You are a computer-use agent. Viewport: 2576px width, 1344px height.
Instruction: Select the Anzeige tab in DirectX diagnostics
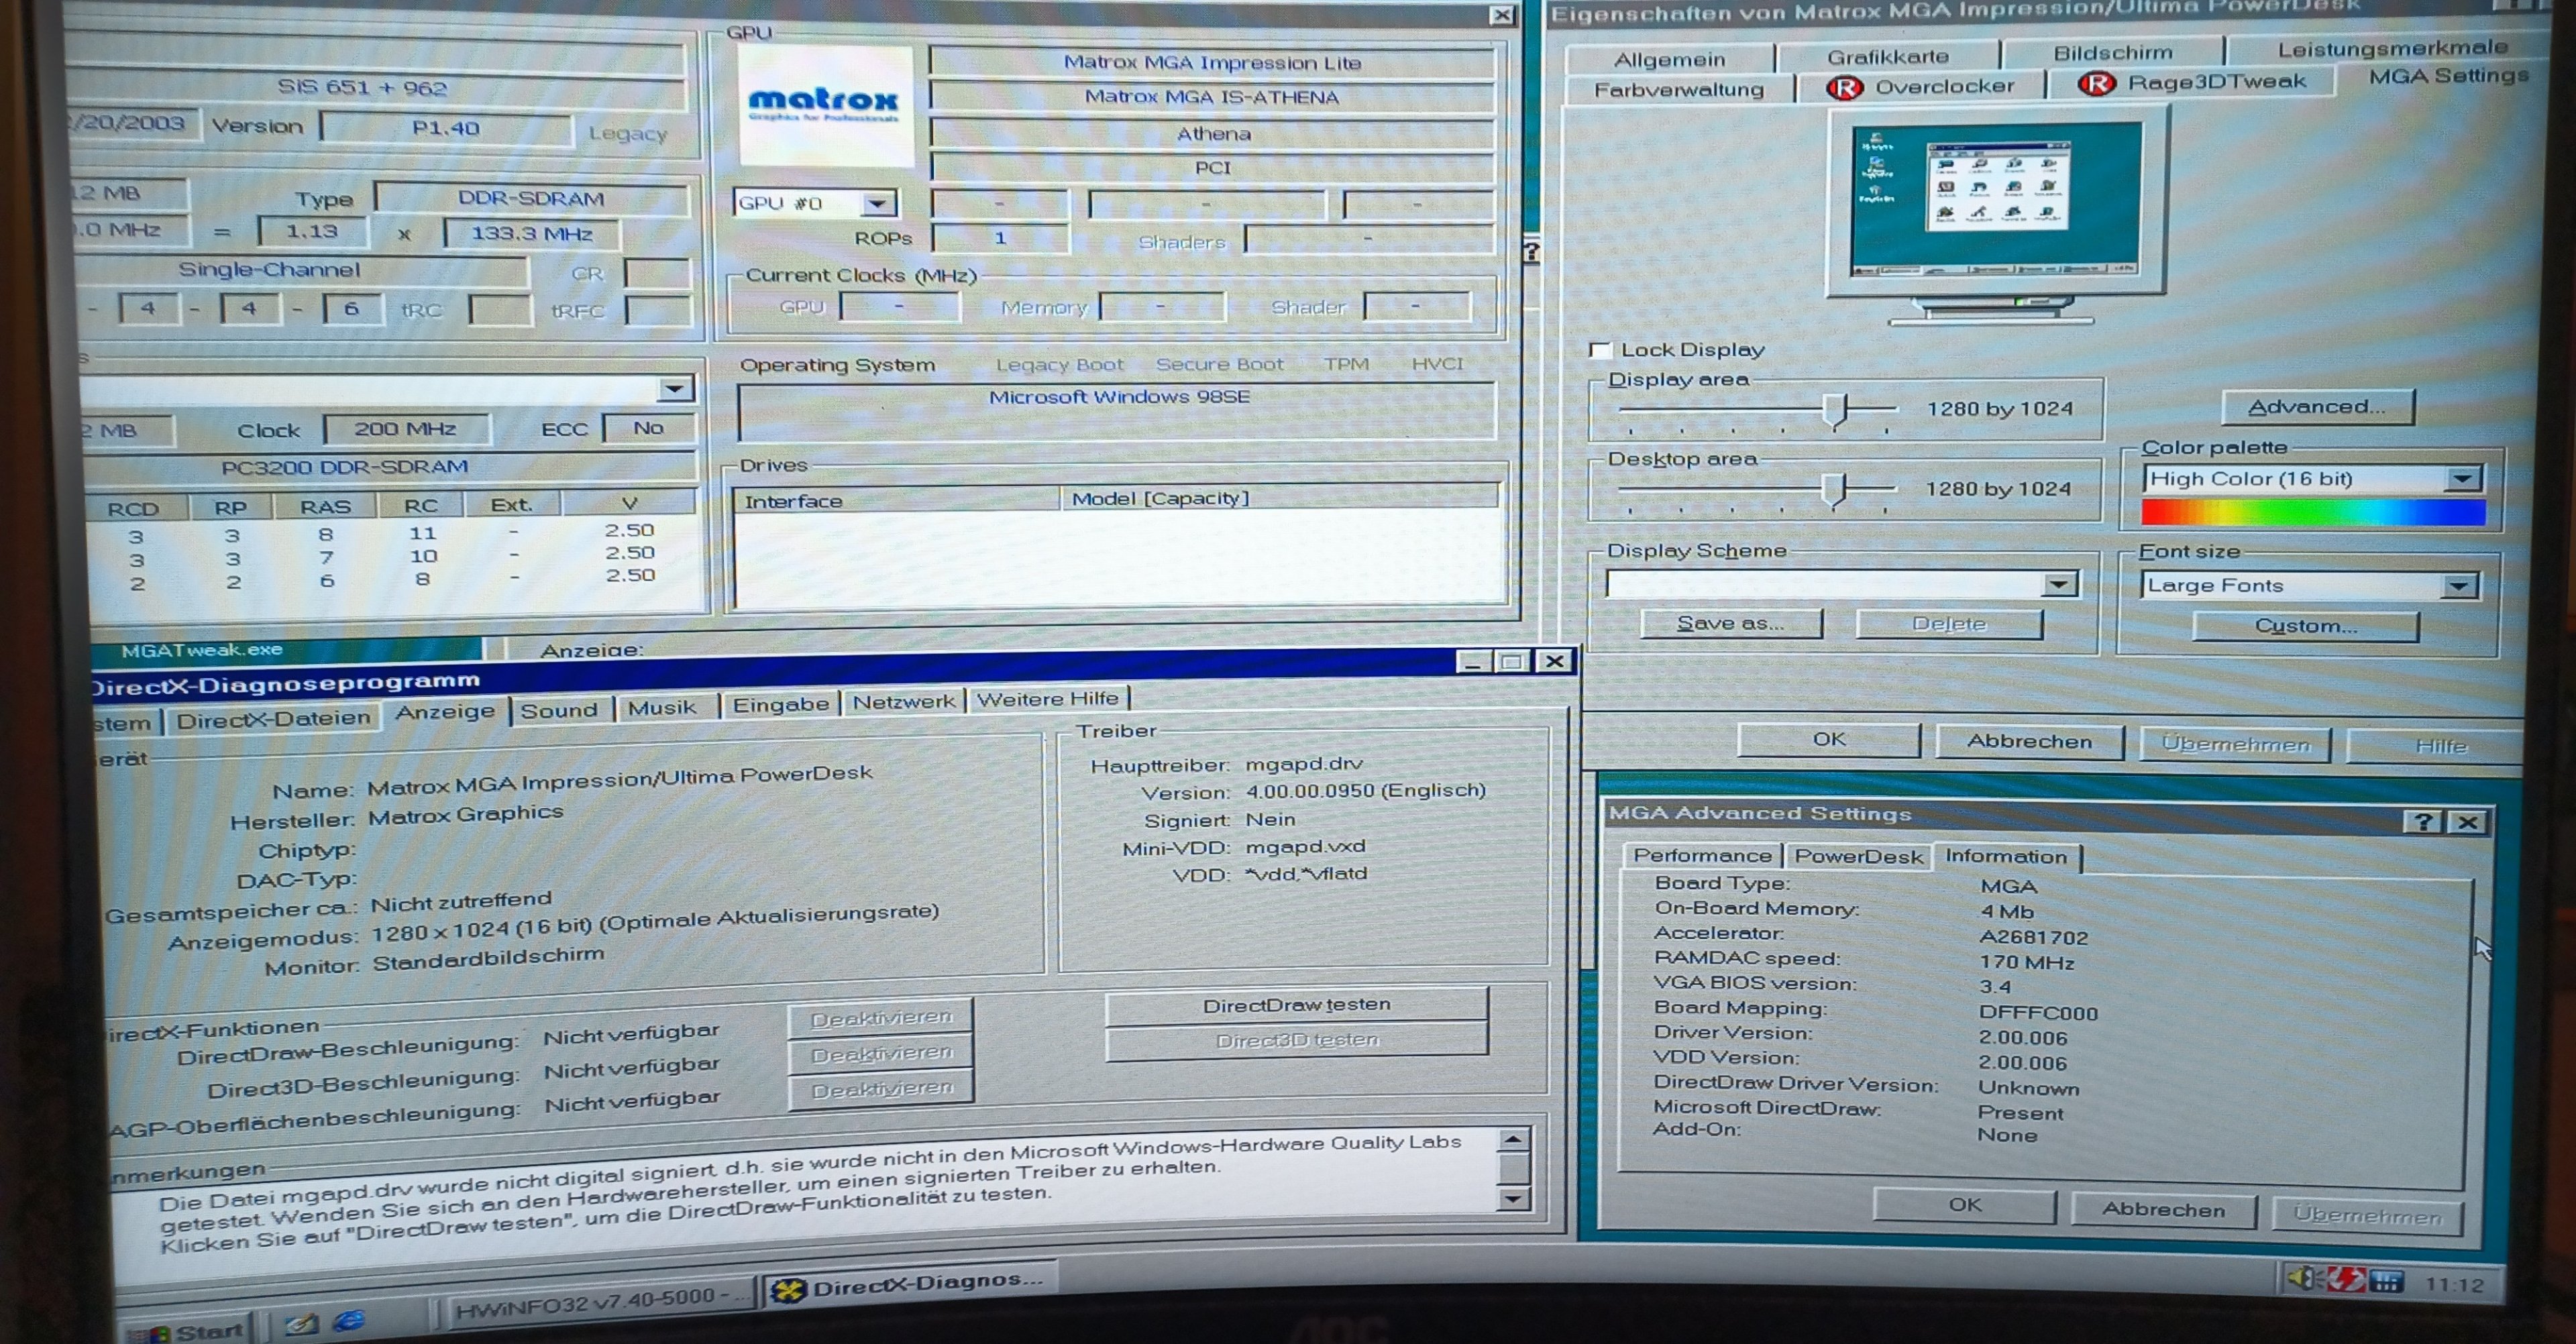click(445, 711)
